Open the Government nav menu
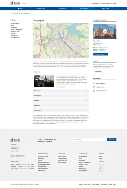127x188 pixels. (x=62, y=9)
